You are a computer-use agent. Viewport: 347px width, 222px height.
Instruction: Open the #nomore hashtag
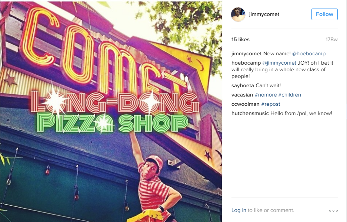coord(266,95)
